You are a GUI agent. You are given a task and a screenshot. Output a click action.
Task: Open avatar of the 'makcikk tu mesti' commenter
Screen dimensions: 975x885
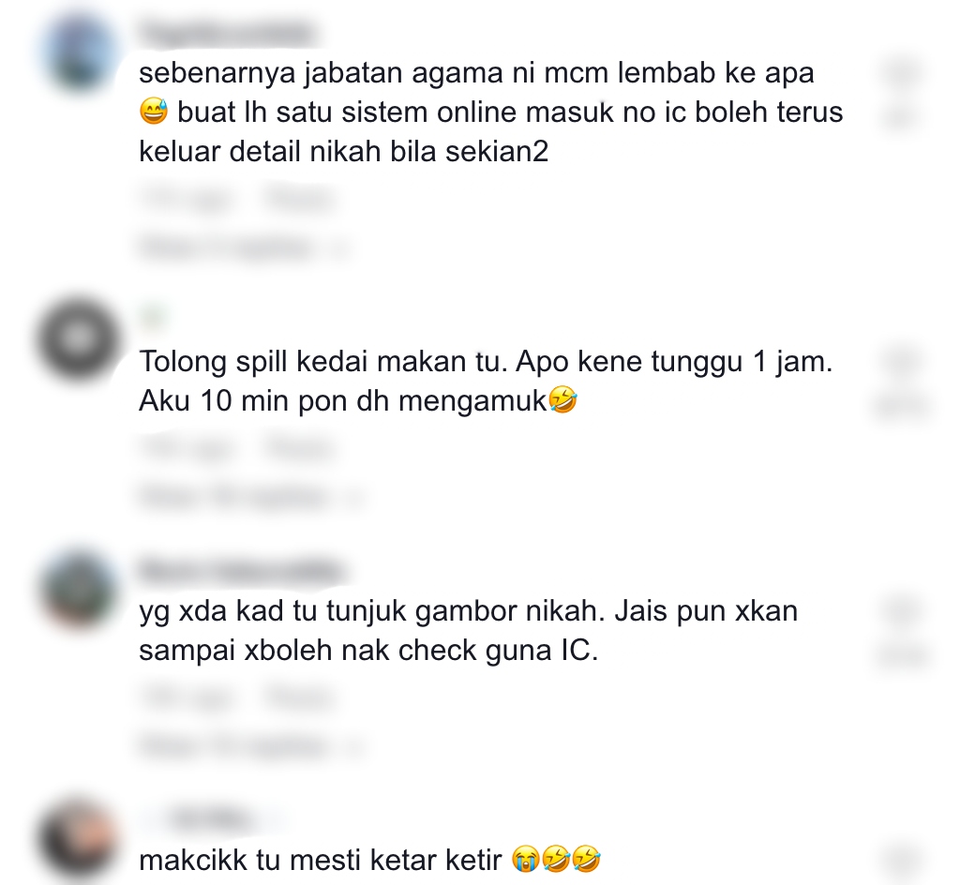pyautogui.click(x=79, y=838)
